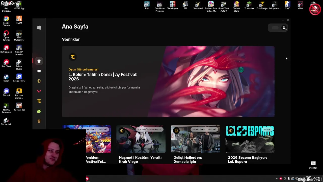Select the Teamfight Tactics sidebar icon

(x=39, y=101)
